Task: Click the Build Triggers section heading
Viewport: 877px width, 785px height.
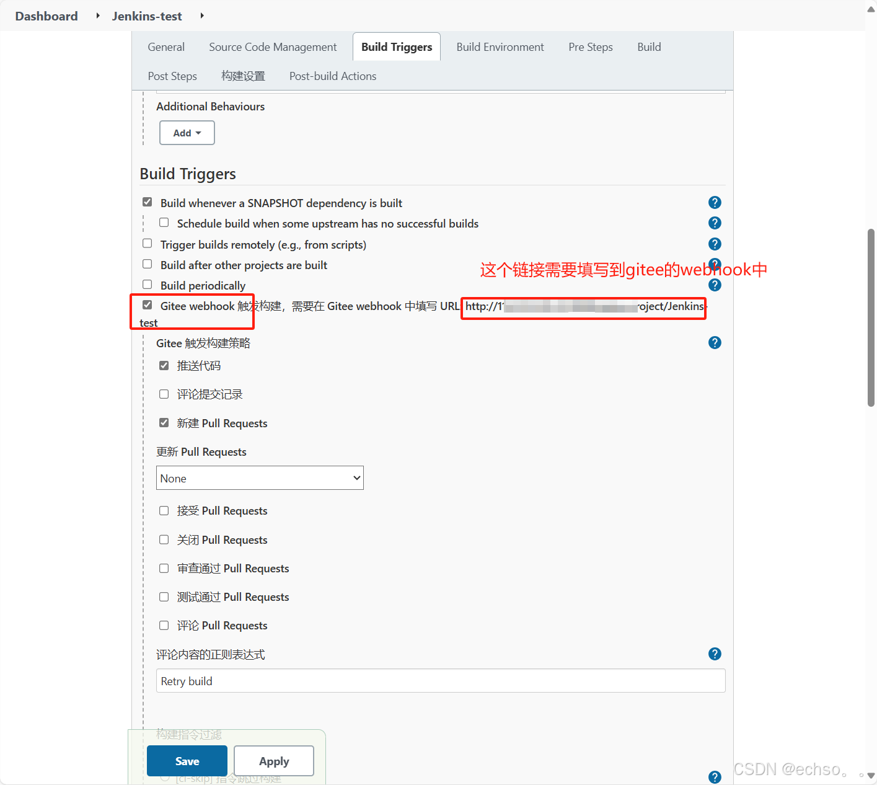Action: (188, 174)
